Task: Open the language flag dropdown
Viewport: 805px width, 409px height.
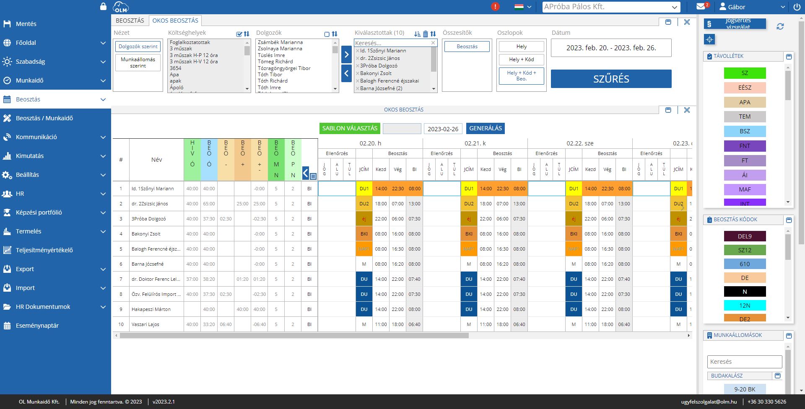Action: pos(523,7)
